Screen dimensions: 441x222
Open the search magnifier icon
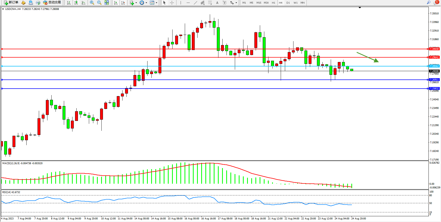428,3
